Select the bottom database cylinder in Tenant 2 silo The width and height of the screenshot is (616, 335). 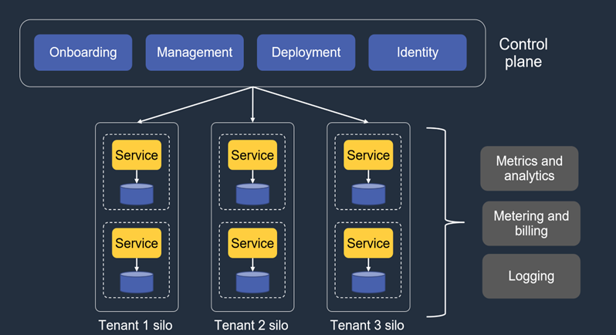252,282
